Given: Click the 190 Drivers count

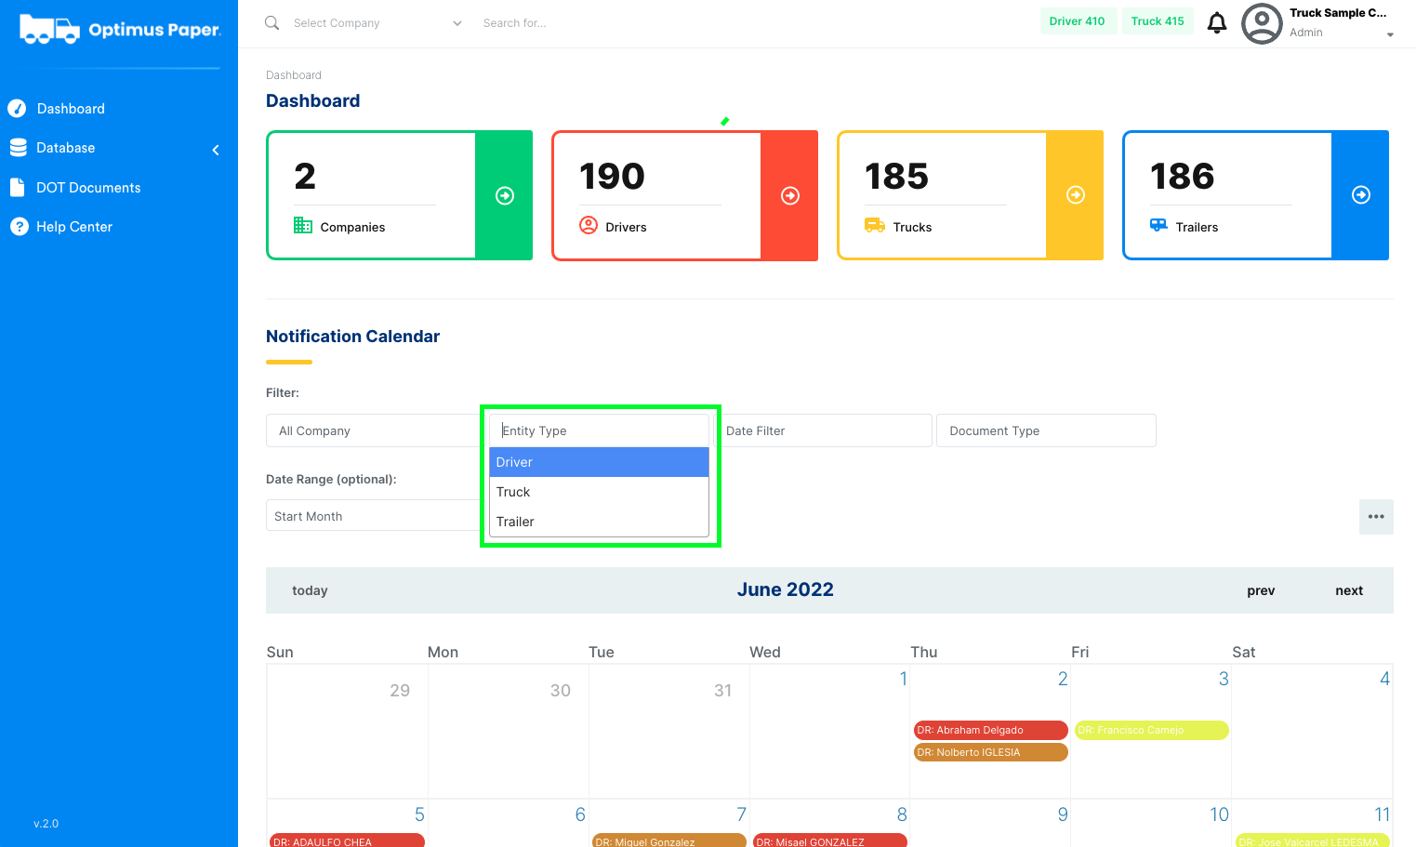Looking at the screenshot, I should pos(612,176).
